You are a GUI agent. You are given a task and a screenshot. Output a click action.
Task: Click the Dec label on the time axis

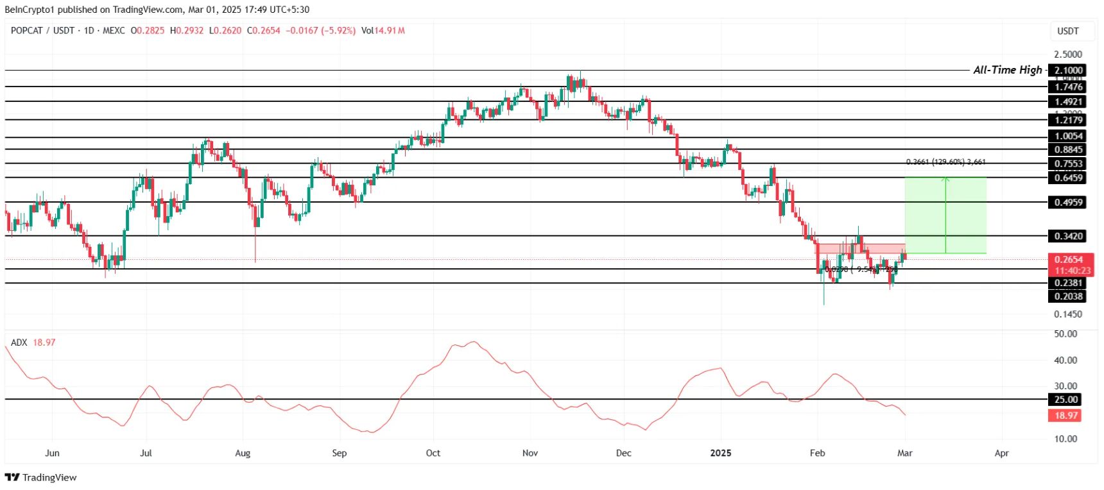[x=623, y=453]
